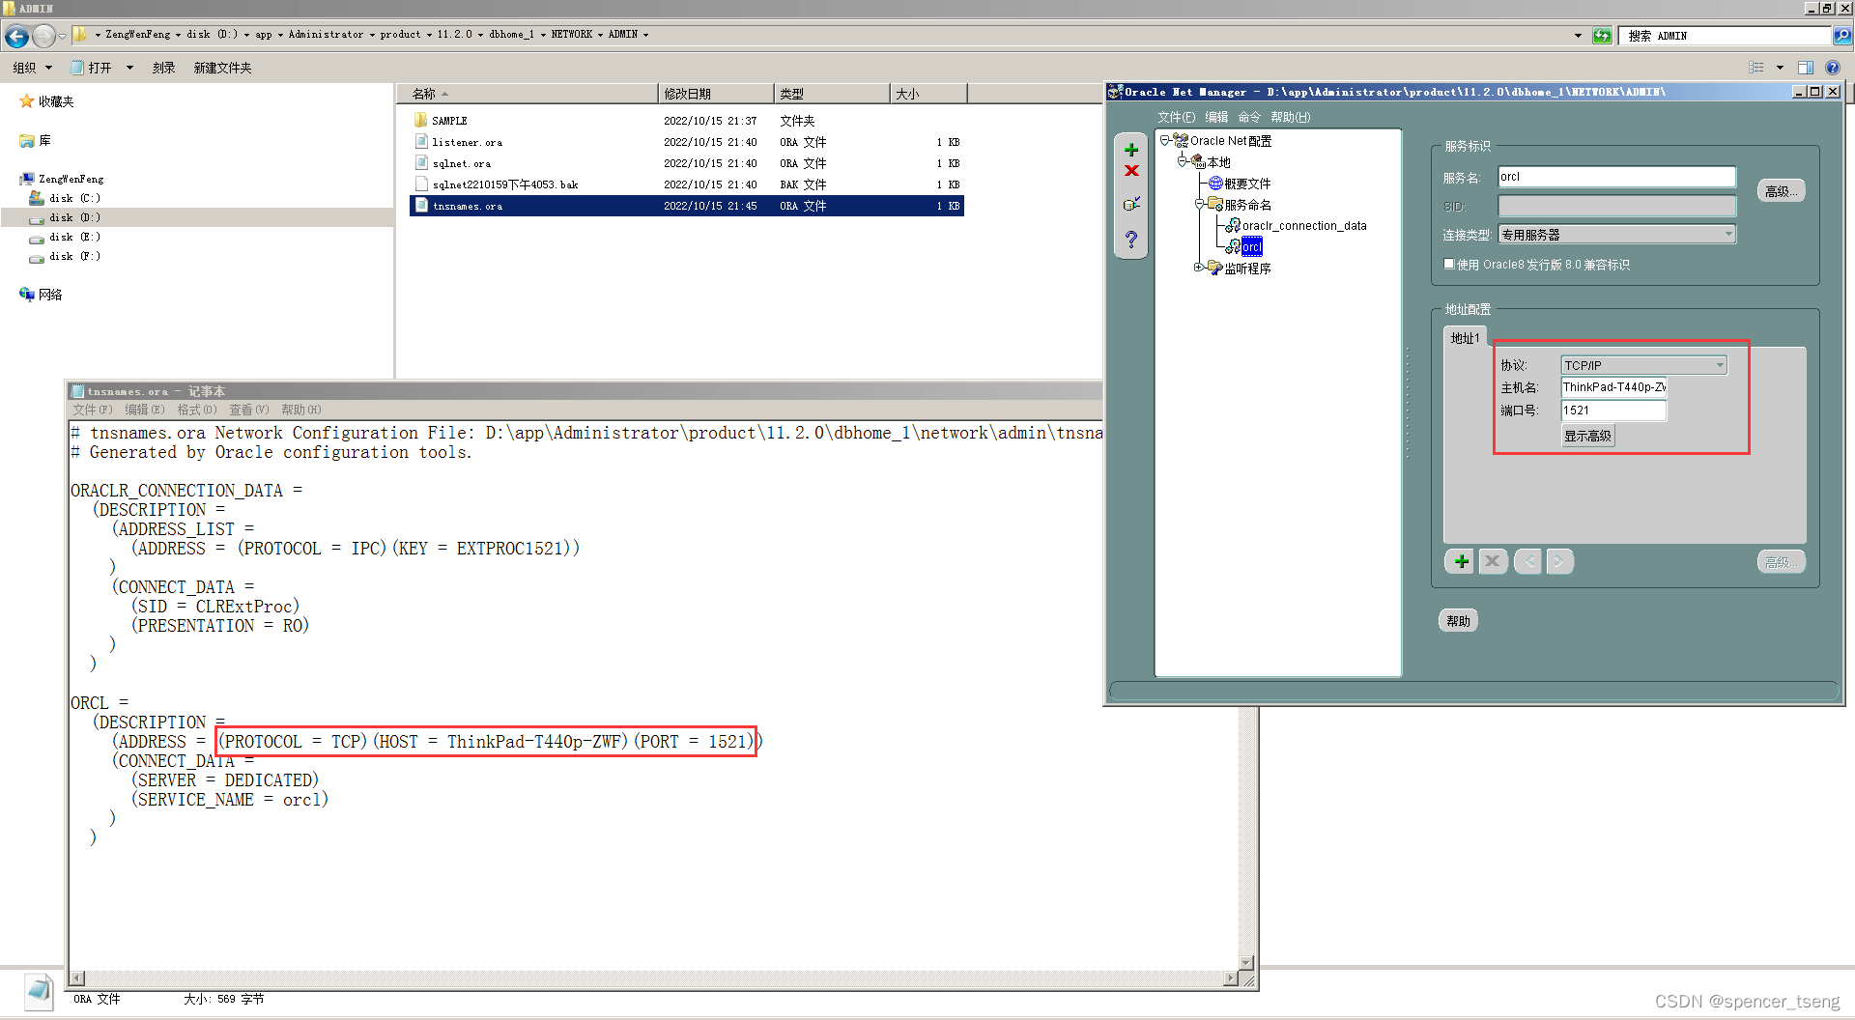Select the listener.ora file icon
1855x1020 pixels.
pyautogui.click(x=421, y=141)
